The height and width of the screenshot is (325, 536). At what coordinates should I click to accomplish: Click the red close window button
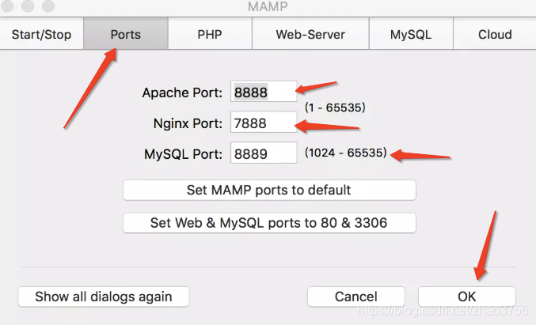(7, 6)
